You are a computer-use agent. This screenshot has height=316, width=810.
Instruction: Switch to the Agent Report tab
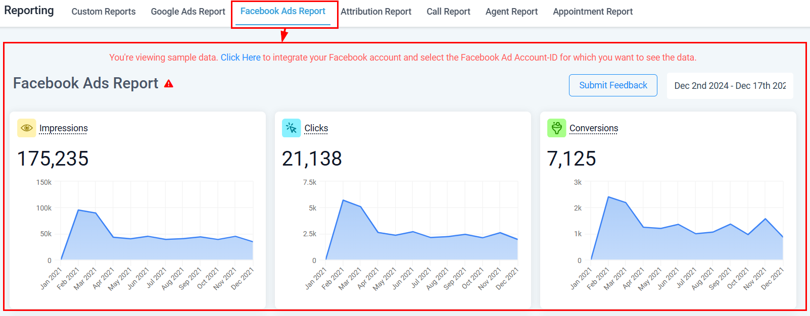pos(511,12)
